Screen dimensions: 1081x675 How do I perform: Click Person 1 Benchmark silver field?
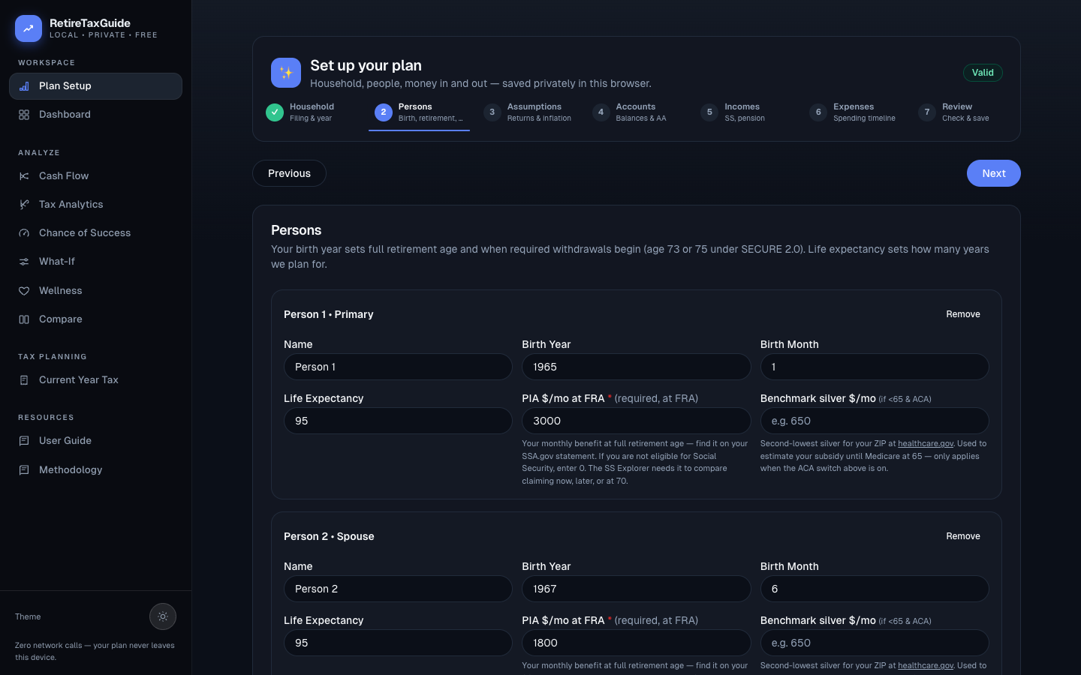click(x=875, y=421)
